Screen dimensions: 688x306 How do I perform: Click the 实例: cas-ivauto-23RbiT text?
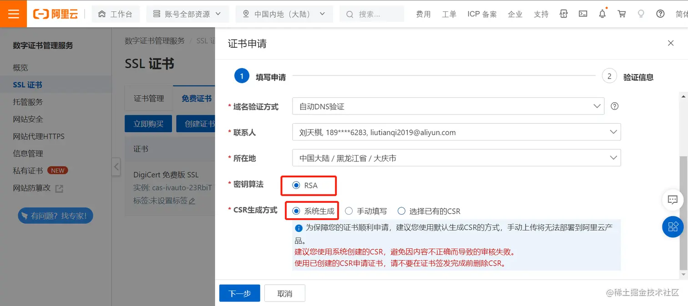[x=173, y=187]
